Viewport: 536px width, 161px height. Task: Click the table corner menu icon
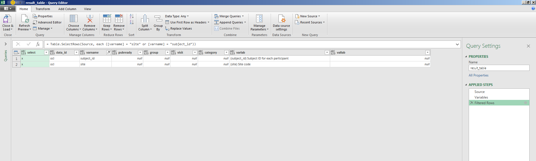(x=16, y=52)
